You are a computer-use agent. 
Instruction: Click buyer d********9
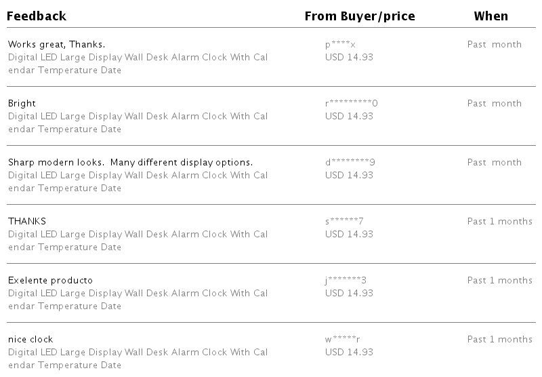point(350,163)
